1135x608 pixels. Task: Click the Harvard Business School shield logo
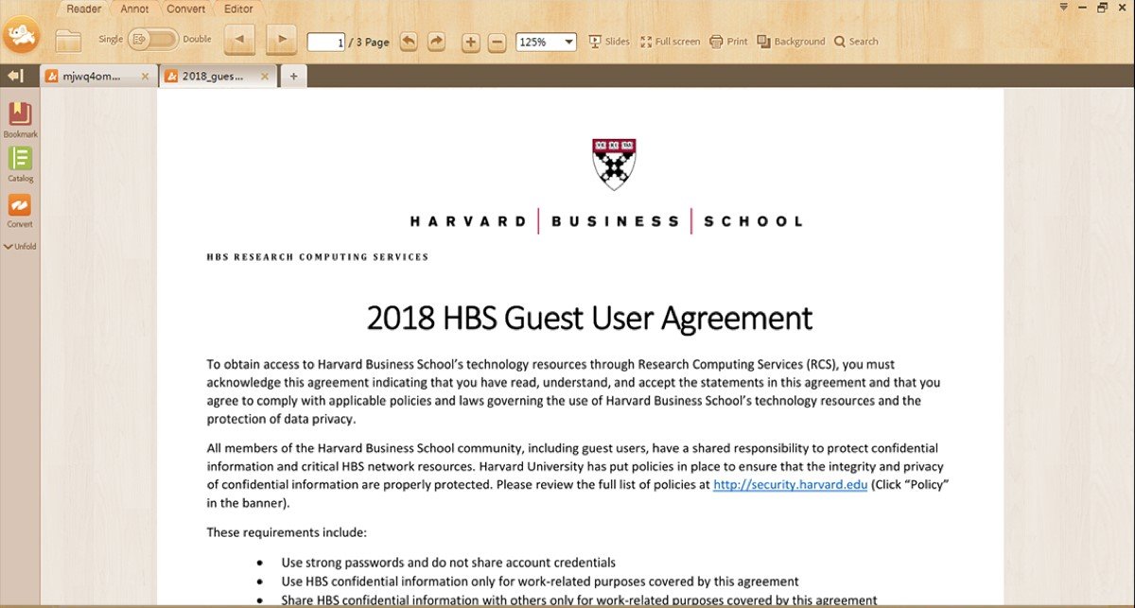614,164
